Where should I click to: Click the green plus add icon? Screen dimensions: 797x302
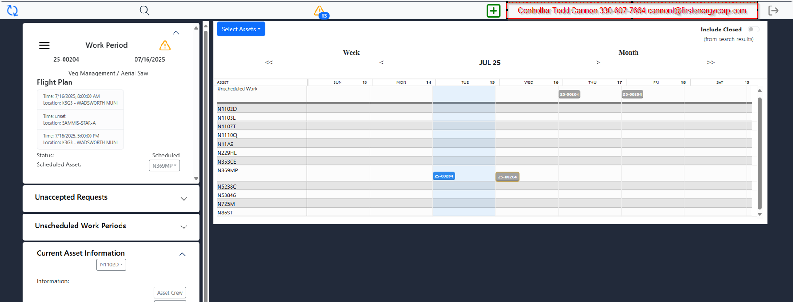pos(493,11)
